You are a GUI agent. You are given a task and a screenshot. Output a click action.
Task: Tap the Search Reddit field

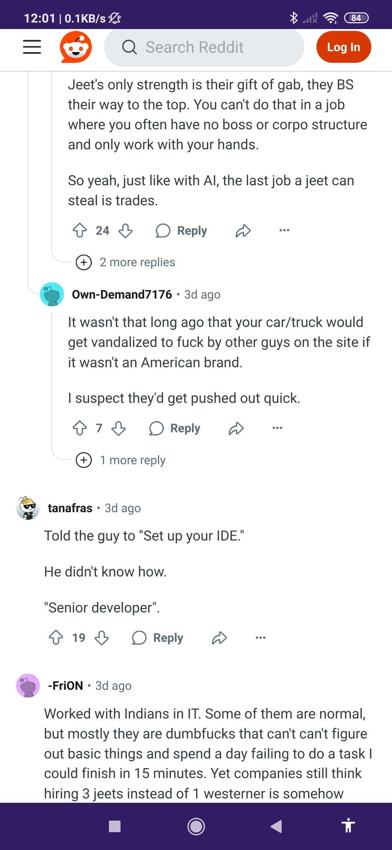coord(204,47)
